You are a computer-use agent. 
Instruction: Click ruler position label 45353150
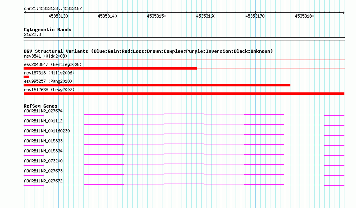(157, 16)
